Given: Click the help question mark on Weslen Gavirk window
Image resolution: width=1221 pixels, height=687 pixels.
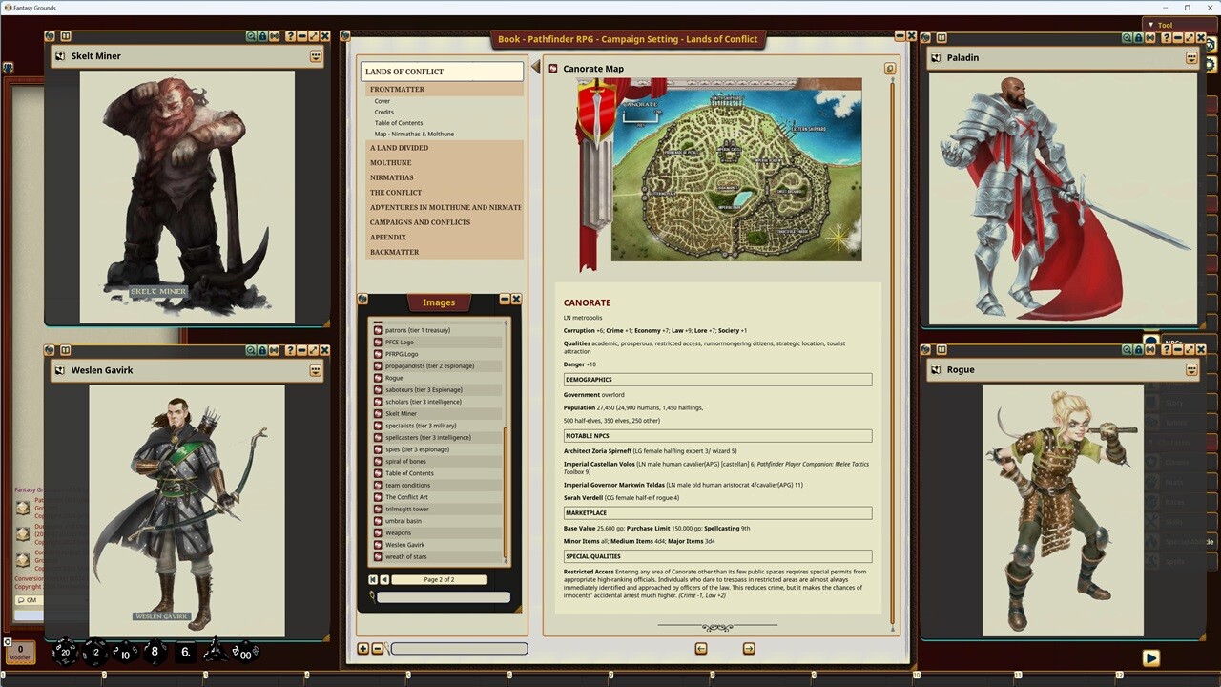Looking at the screenshot, I should [x=290, y=350].
